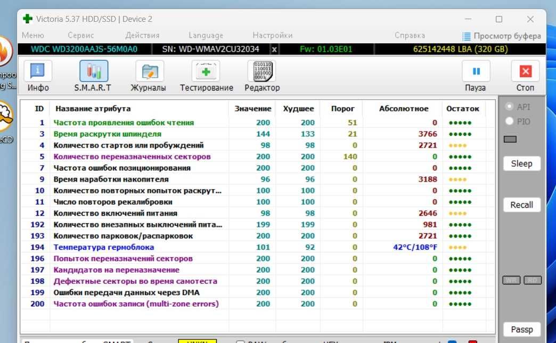This screenshot has width=556, height=343.
Task: Click the power-on hours value 3188
Action: point(427,179)
